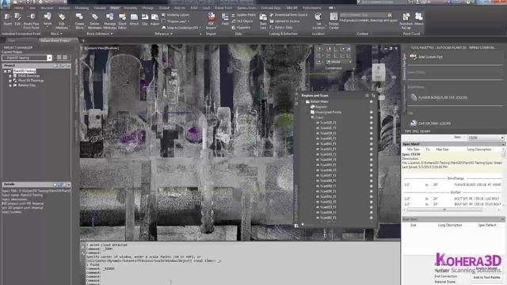Click the AutoCAD application menu logo
This screenshot has width=507, height=285.
pos(5,4)
